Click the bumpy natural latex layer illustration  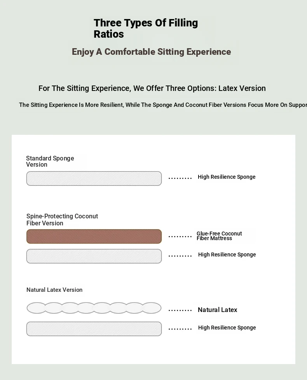(x=94, y=308)
